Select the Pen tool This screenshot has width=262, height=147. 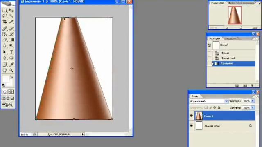[5, 58]
